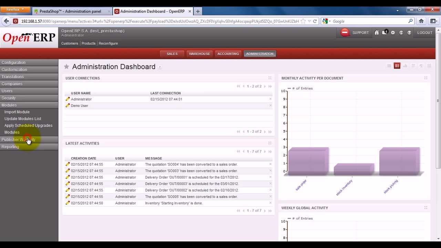The image size is (441, 248).
Task: Edit Administrator row using pencil icon in User Connections
Action: 68,99
